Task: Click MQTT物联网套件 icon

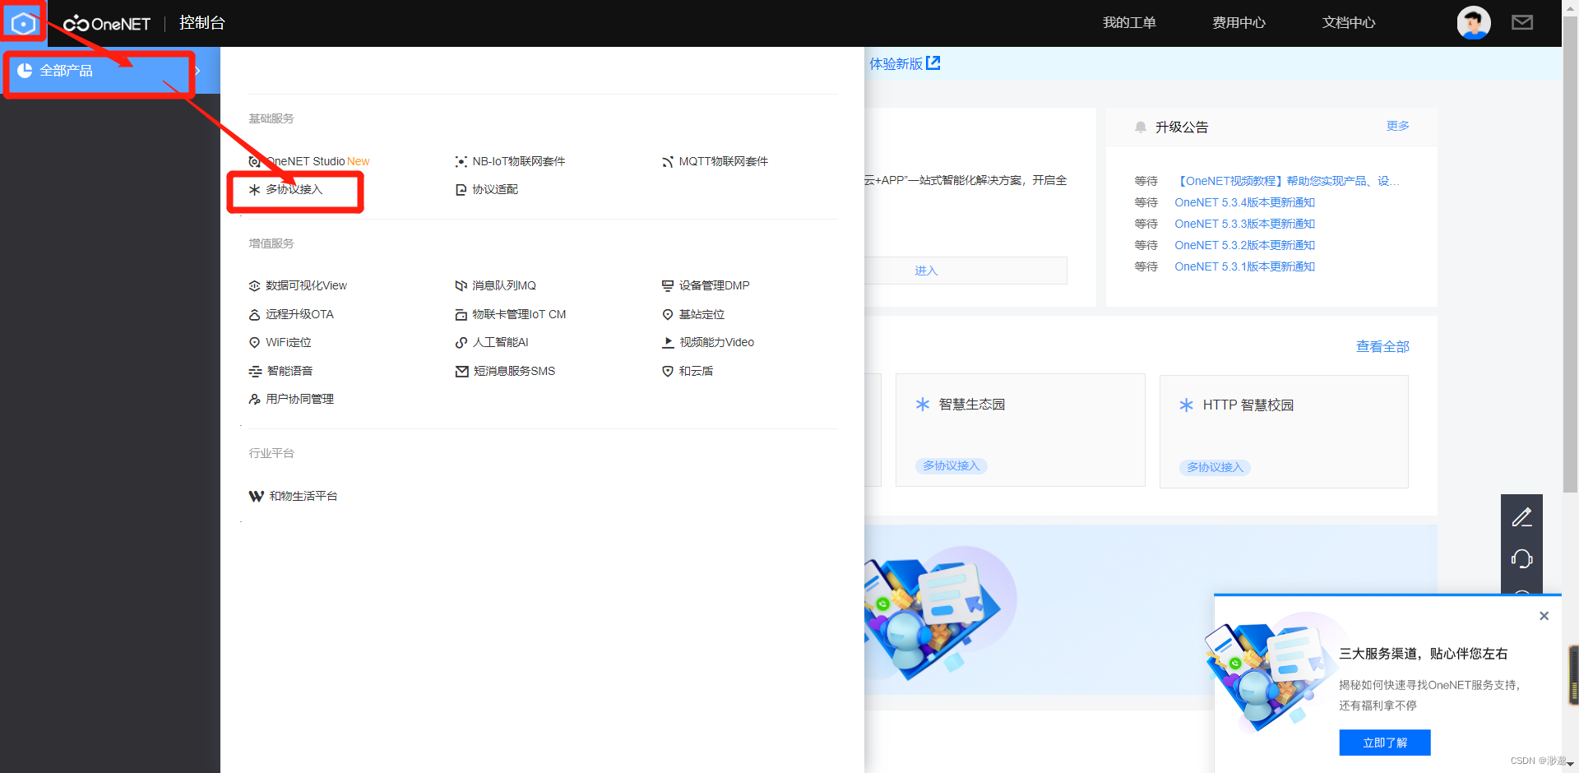Action: coord(668,162)
